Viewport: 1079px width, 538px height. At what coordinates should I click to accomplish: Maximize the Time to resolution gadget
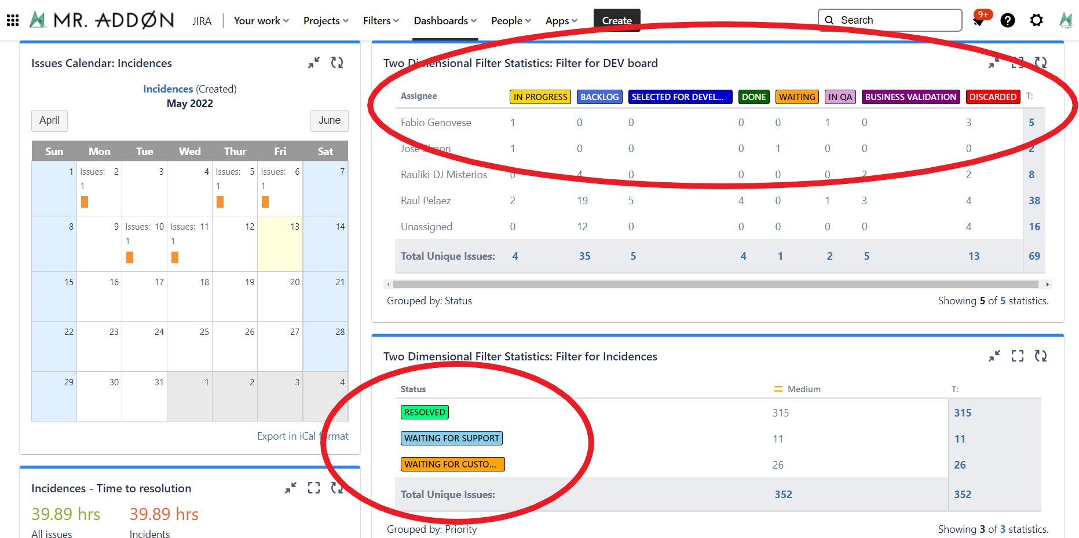point(314,488)
